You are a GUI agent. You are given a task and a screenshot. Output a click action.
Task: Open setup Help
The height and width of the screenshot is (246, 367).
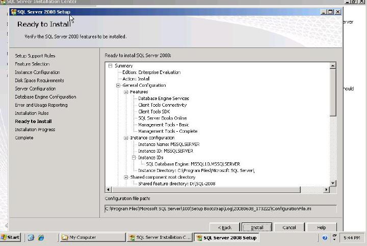321,227
